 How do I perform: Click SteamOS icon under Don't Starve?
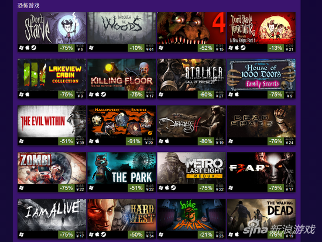click(34, 48)
